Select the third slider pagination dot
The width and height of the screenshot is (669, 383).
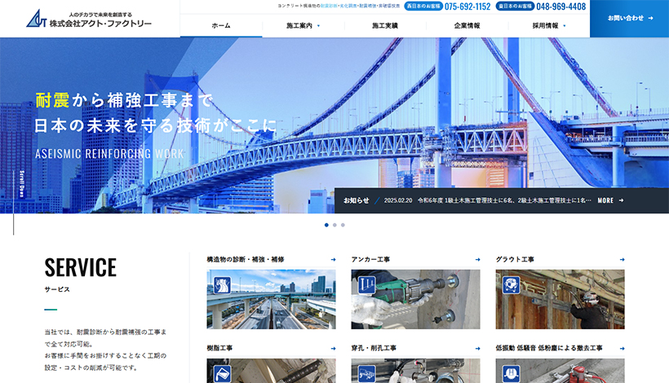pyautogui.click(x=343, y=225)
